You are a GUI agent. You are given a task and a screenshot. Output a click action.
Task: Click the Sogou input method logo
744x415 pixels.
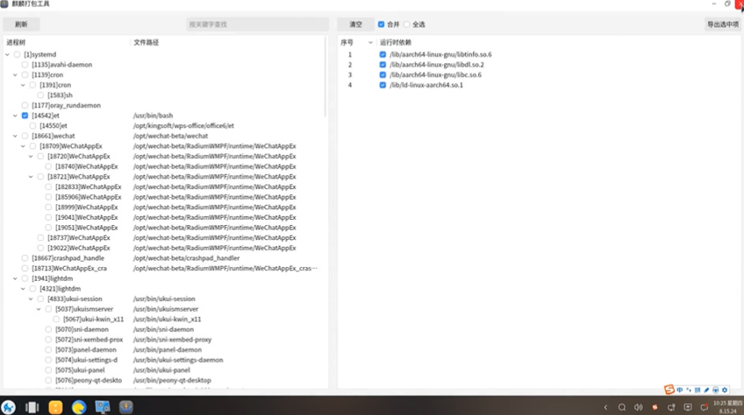pos(669,390)
